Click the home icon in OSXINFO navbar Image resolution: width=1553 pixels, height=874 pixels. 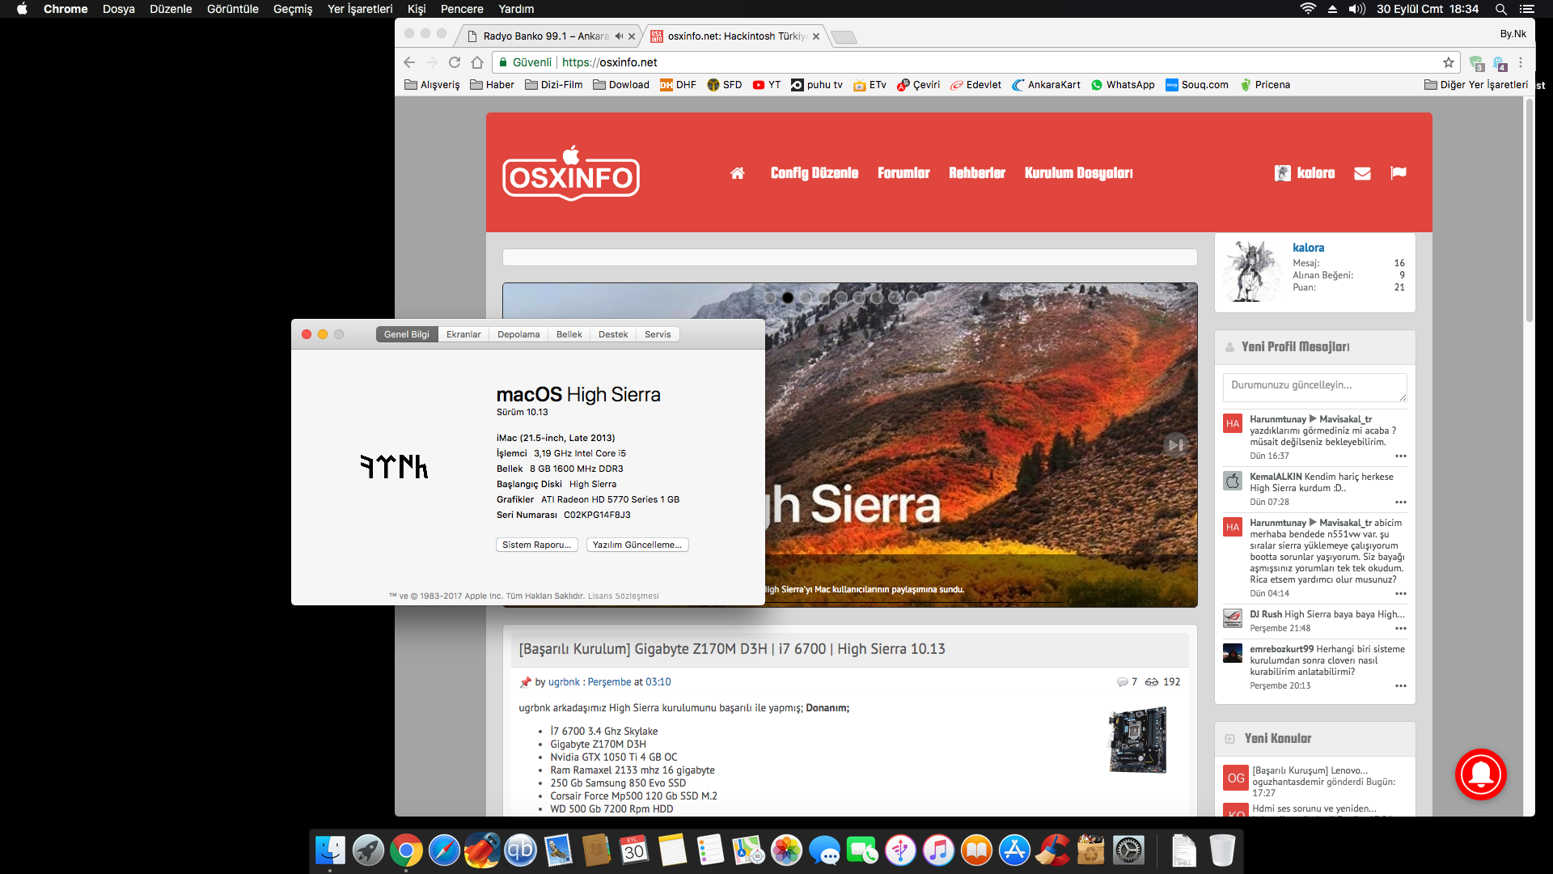tap(737, 173)
